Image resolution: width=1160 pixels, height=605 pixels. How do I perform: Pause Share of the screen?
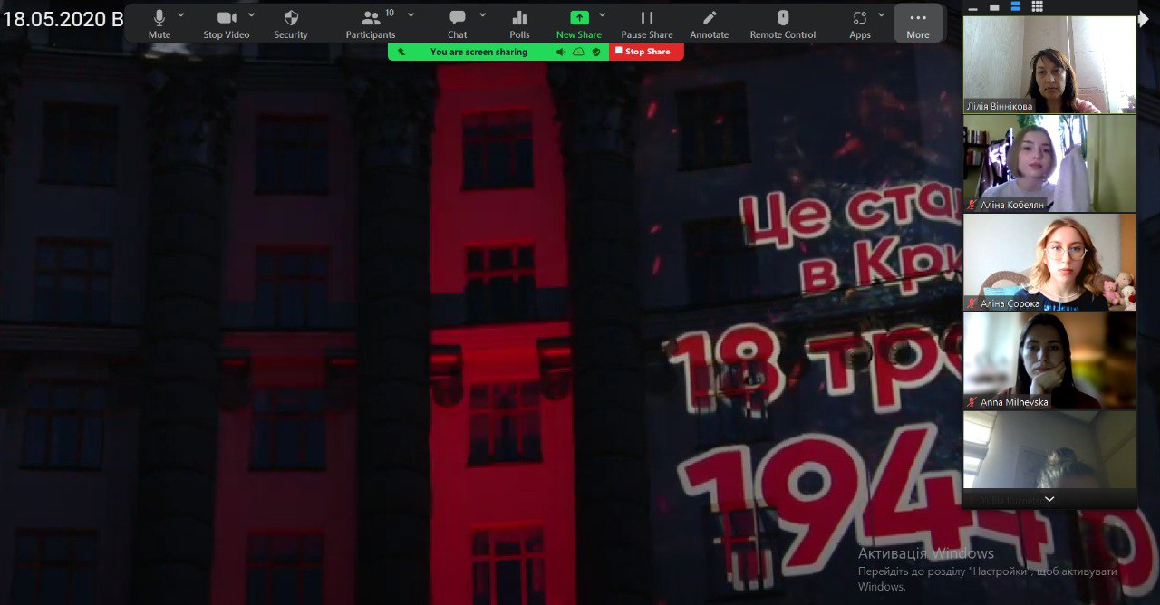[647, 24]
